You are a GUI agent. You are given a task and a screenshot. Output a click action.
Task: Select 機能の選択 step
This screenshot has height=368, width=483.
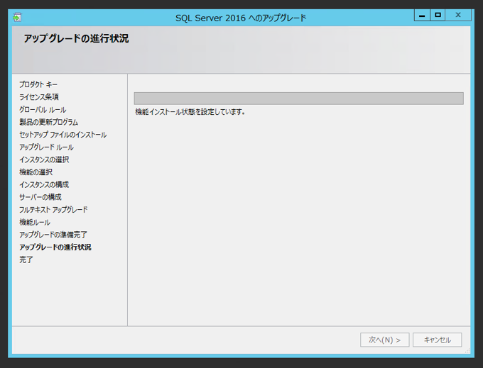point(36,172)
